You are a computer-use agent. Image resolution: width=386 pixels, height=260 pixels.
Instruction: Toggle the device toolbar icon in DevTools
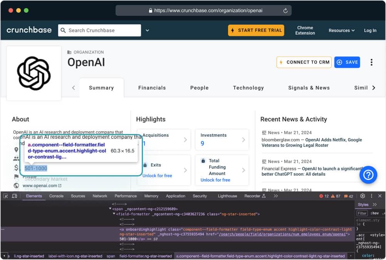point(14,196)
